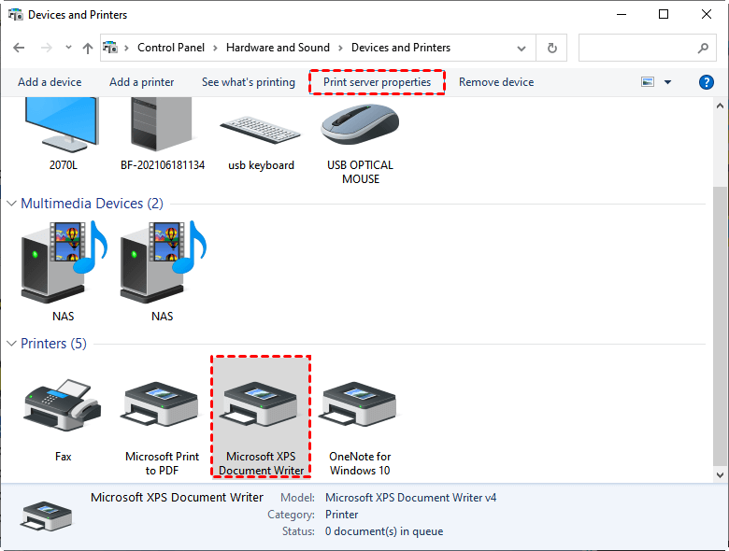Navigate to Control Panel breadcrumb
This screenshot has width=729, height=551.
pyautogui.click(x=171, y=48)
